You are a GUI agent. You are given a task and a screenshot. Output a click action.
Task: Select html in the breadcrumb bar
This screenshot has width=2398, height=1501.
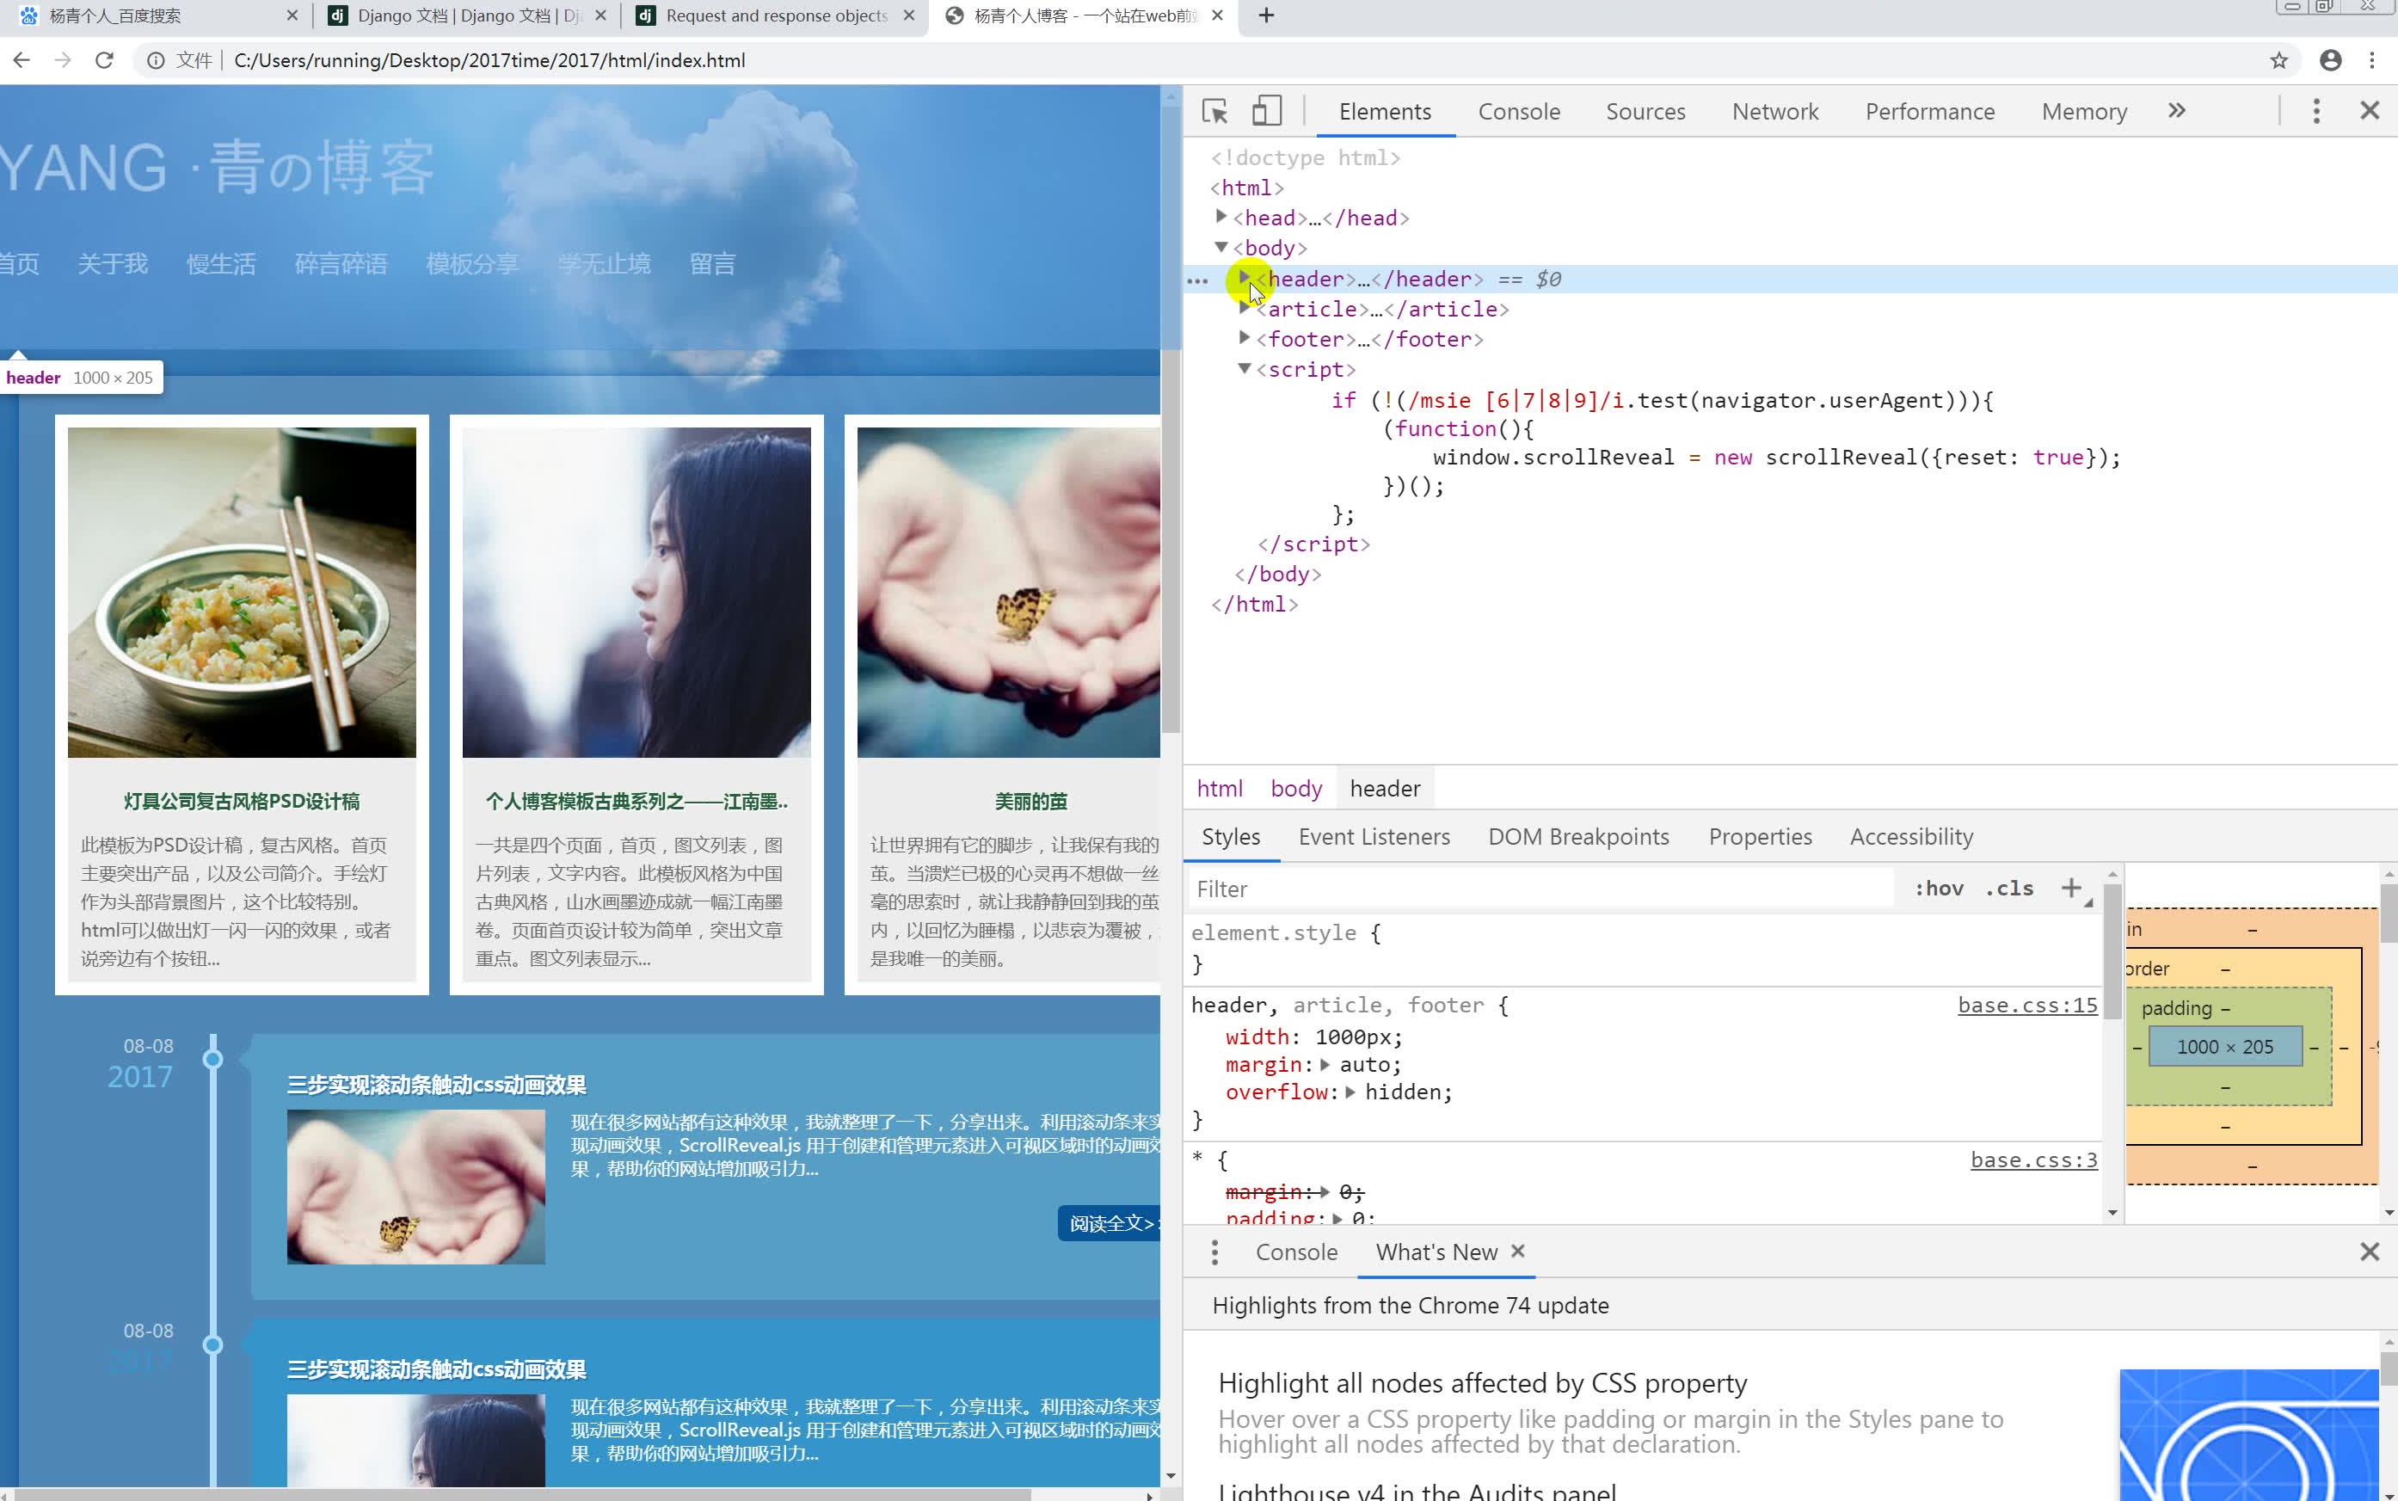pyautogui.click(x=1219, y=788)
